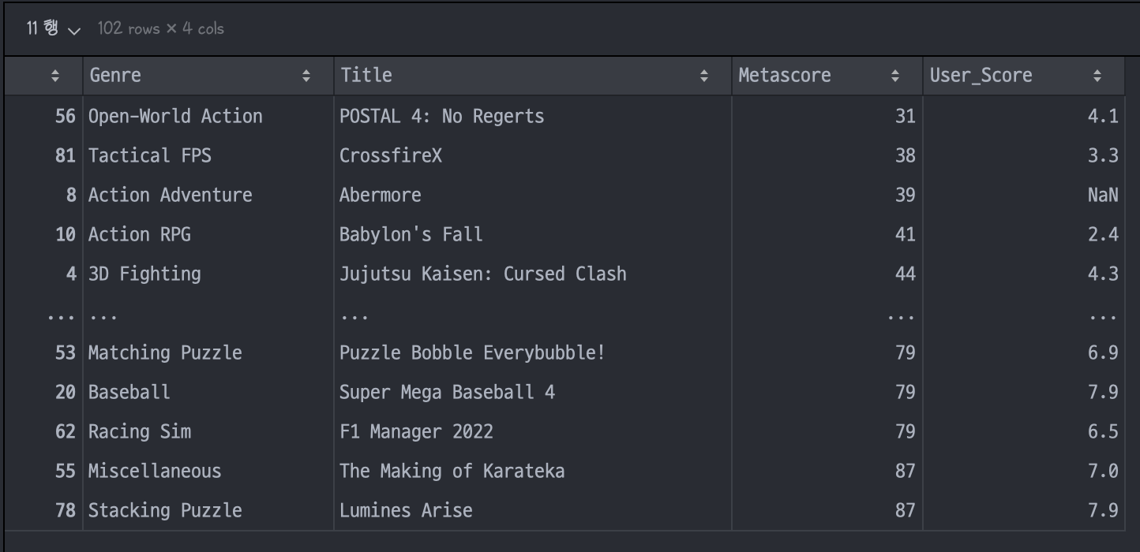Click the '102 rows × 4 cols' label
The width and height of the screenshot is (1140, 552).
pyautogui.click(x=160, y=29)
